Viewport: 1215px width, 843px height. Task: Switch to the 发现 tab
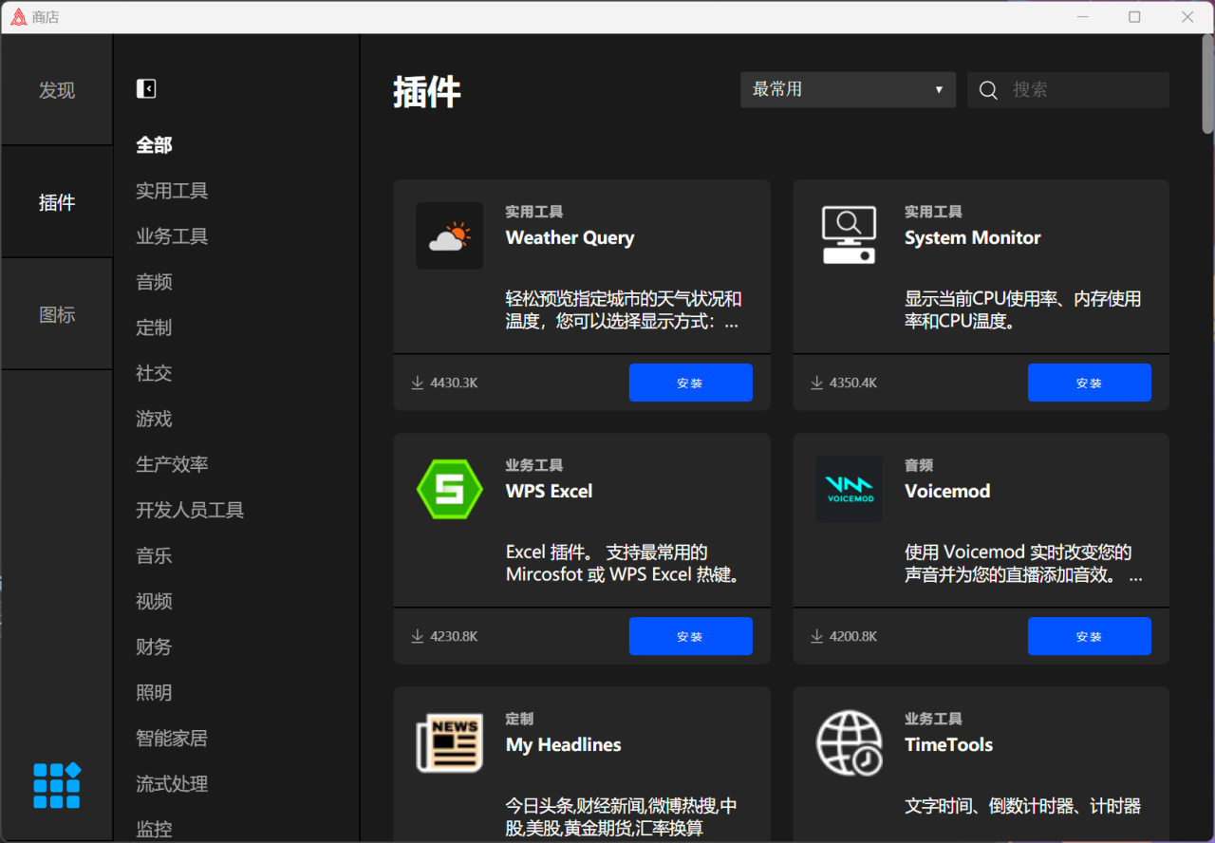tap(57, 90)
